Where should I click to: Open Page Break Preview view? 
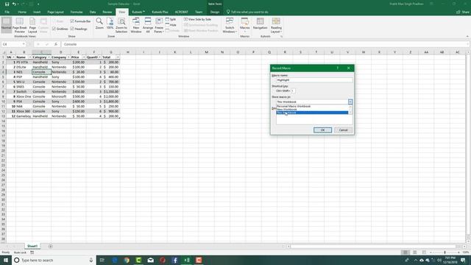[20, 25]
